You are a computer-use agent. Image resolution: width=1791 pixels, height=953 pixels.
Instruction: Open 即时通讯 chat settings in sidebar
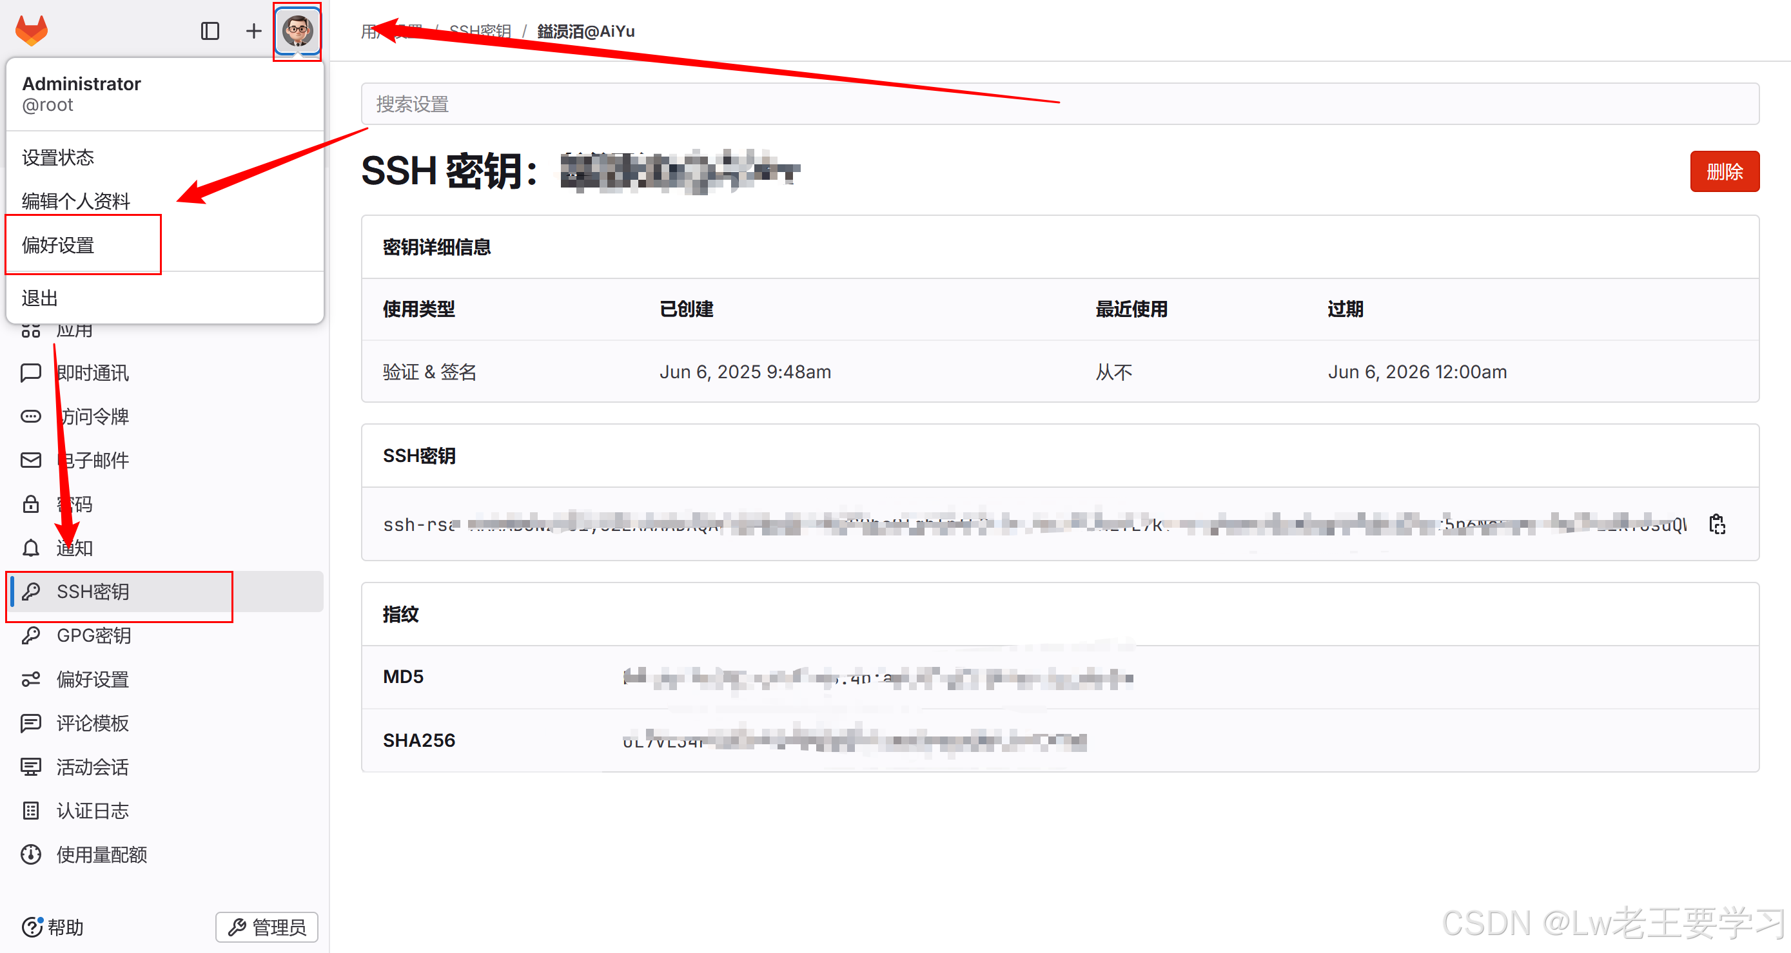click(92, 373)
